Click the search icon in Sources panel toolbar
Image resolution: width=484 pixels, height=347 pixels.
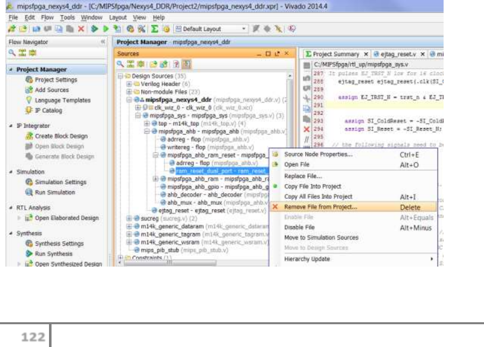pos(121,64)
